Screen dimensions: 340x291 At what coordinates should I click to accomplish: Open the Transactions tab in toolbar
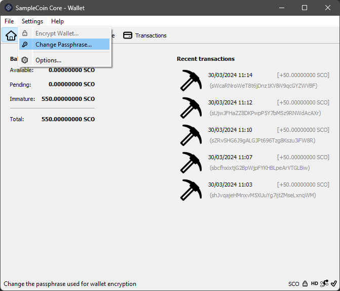coord(145,35)
